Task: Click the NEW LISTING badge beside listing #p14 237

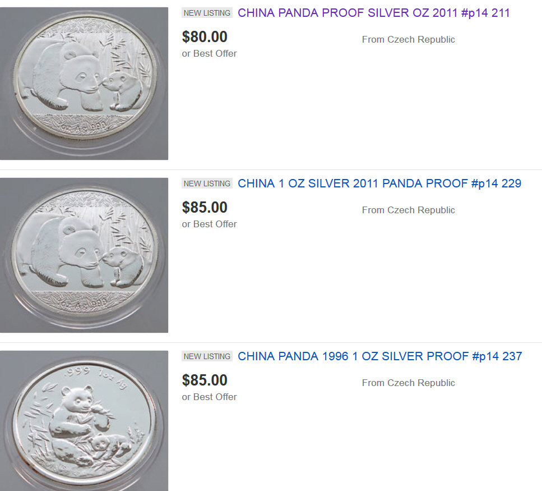Action: coord(207,356)
